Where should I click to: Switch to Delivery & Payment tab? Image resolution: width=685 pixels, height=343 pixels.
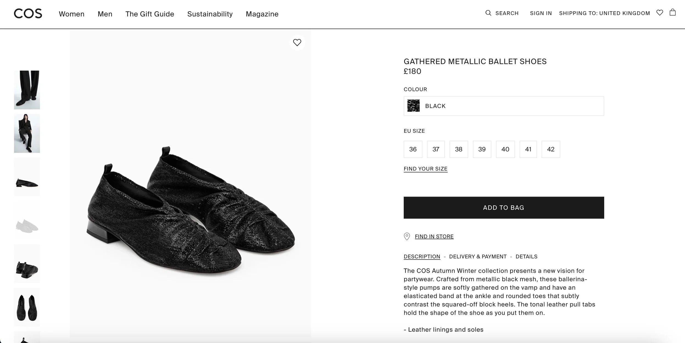pos(478,256)
